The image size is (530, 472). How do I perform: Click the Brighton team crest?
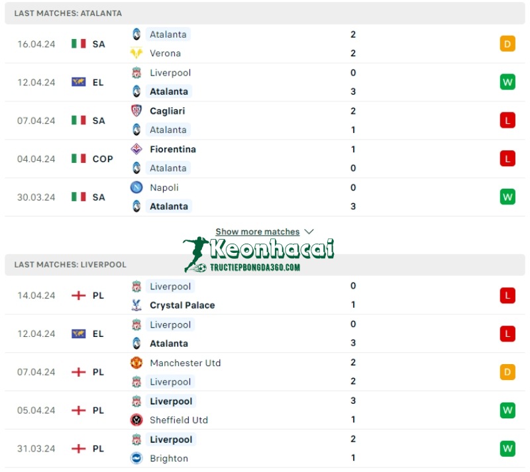tap(137, 458)
